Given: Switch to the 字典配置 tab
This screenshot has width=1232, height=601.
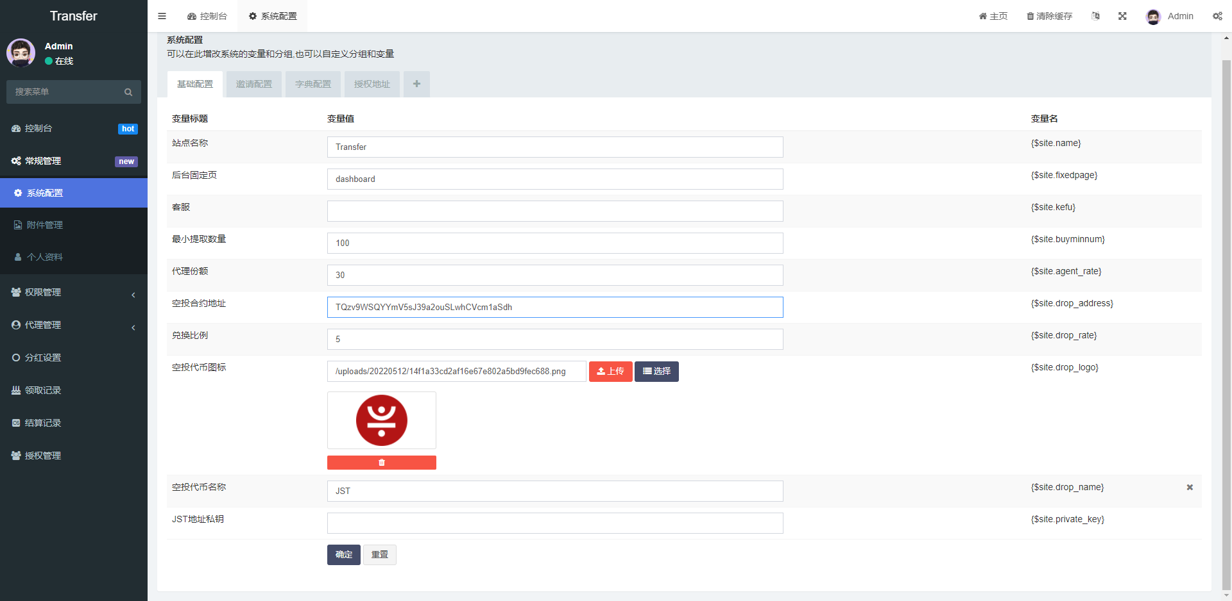Looking at the screenshot, I should 313,84.
